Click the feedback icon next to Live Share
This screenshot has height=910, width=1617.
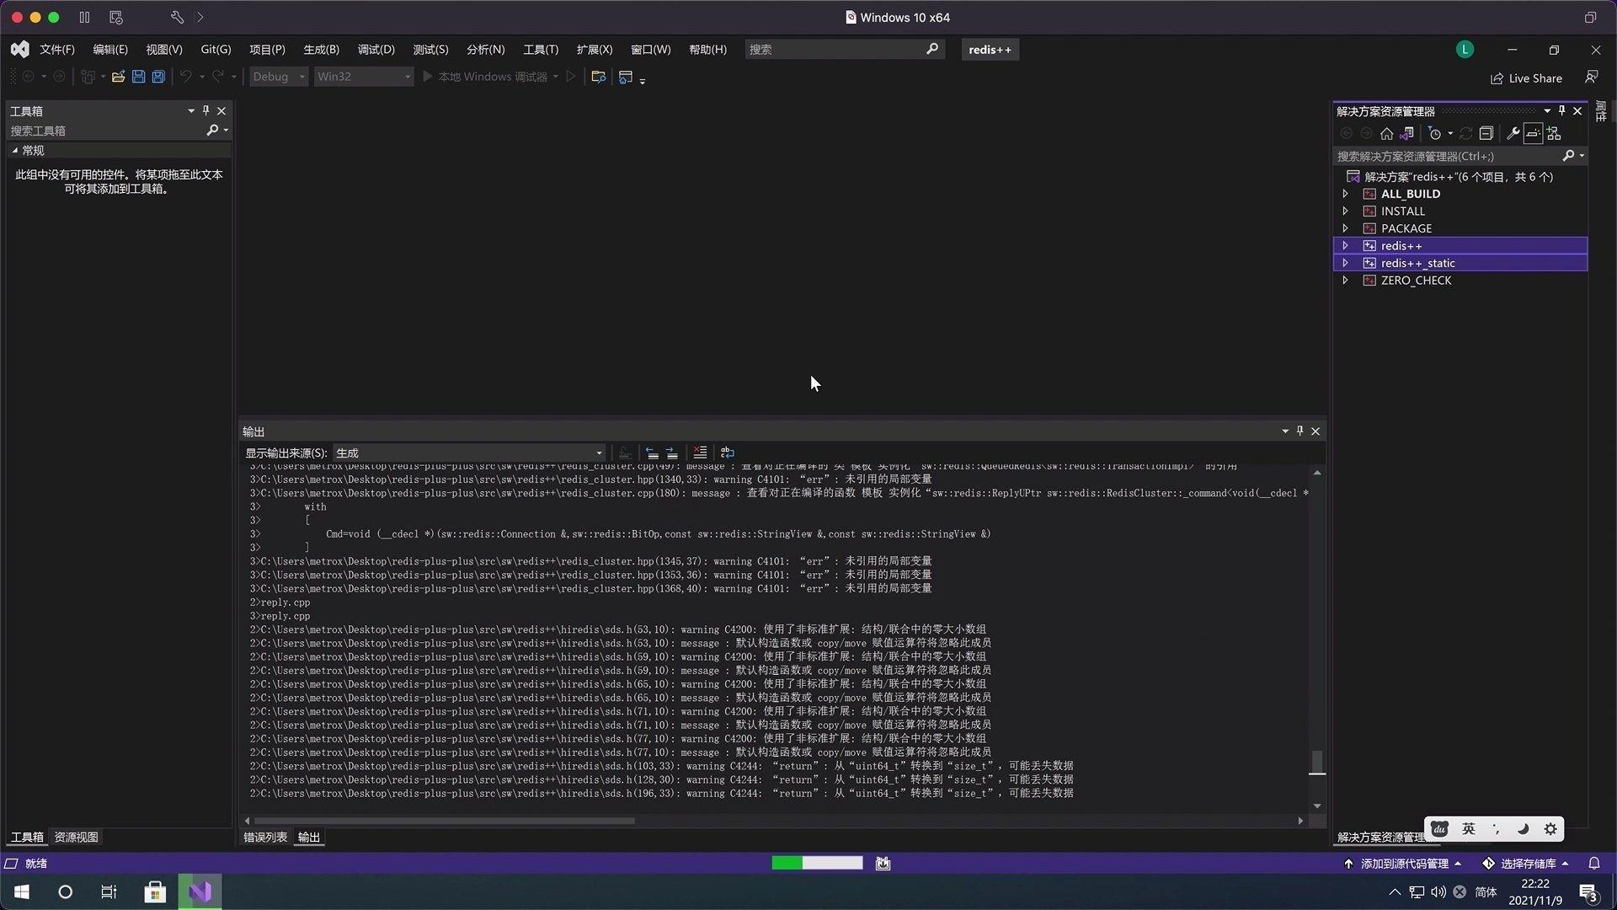tap(1591, 78)
